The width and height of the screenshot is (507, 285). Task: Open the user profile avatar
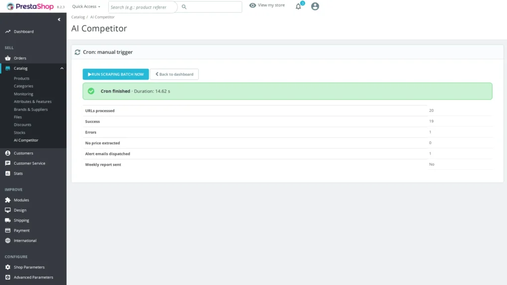[x=315, y=6]
